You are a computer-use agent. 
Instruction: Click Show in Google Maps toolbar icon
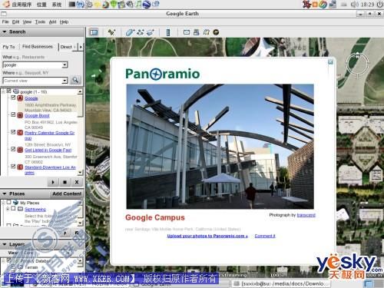point(206,32)
